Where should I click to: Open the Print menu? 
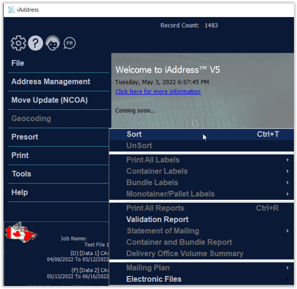[x=20, y=155]
